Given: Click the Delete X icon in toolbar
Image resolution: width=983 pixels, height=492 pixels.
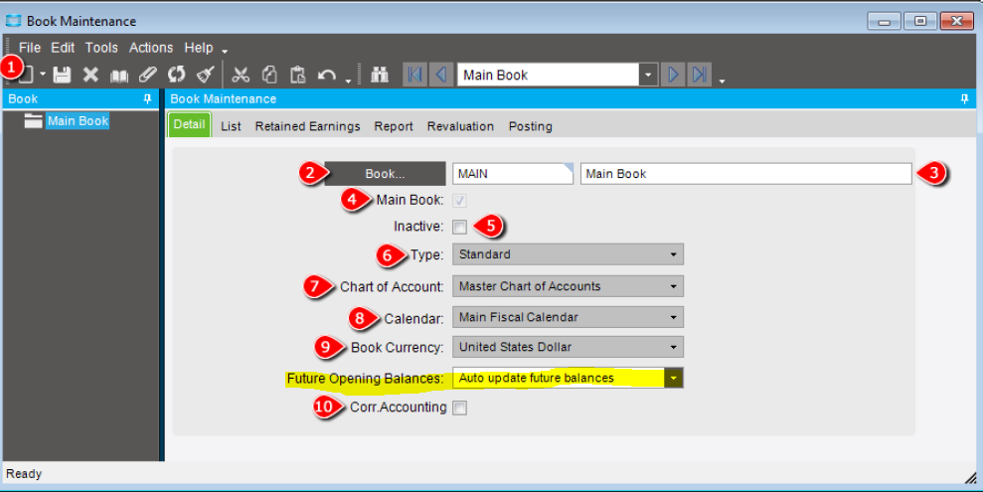Looking at the screenshot, I should pyautogui.click(x=90, y=76).
